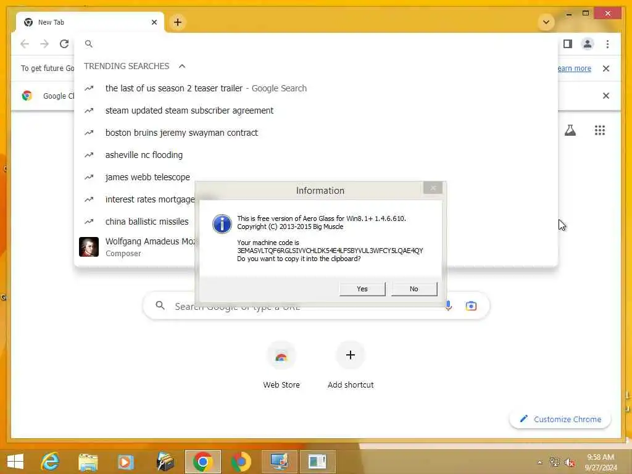Click the Google search box on page
This screenshot has width=632, height=474.
coord(316,306)
